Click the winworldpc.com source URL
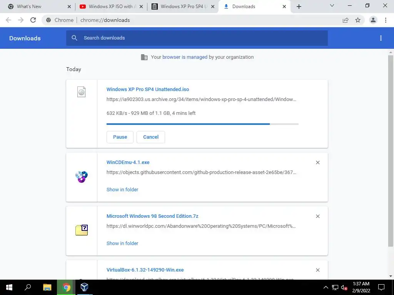 click(x=201, y=226)
